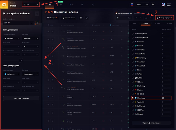
Task: Toggle the Market.csgo checkbox
Action: pyautogui.click(x=133, y=98)
